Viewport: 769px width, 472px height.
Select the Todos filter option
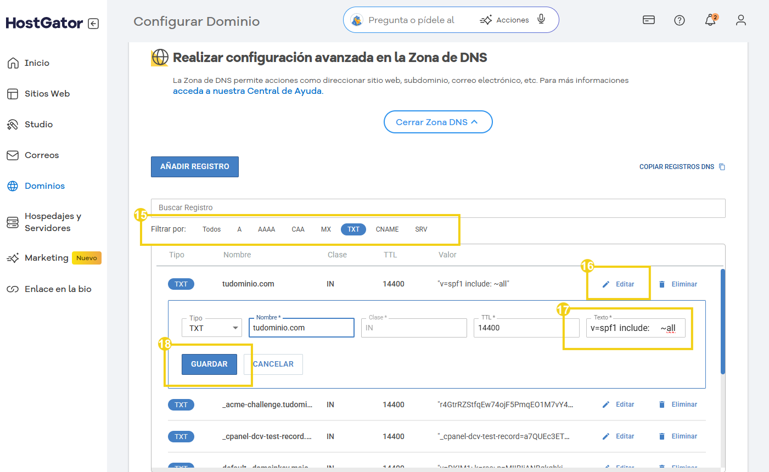click(x=211, y=229)
